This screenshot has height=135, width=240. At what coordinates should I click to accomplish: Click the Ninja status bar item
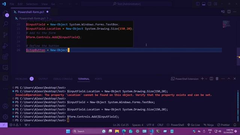pyautogui.click(x=208, y=125)
